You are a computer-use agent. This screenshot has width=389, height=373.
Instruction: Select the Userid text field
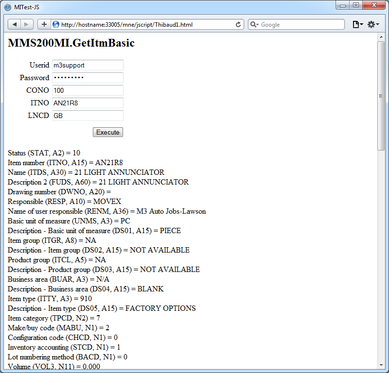(x=88, y=65)
